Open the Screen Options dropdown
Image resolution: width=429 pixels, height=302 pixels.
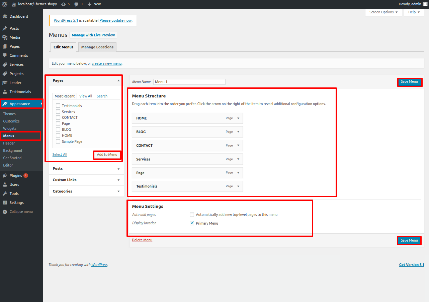(x=383, y=12)
